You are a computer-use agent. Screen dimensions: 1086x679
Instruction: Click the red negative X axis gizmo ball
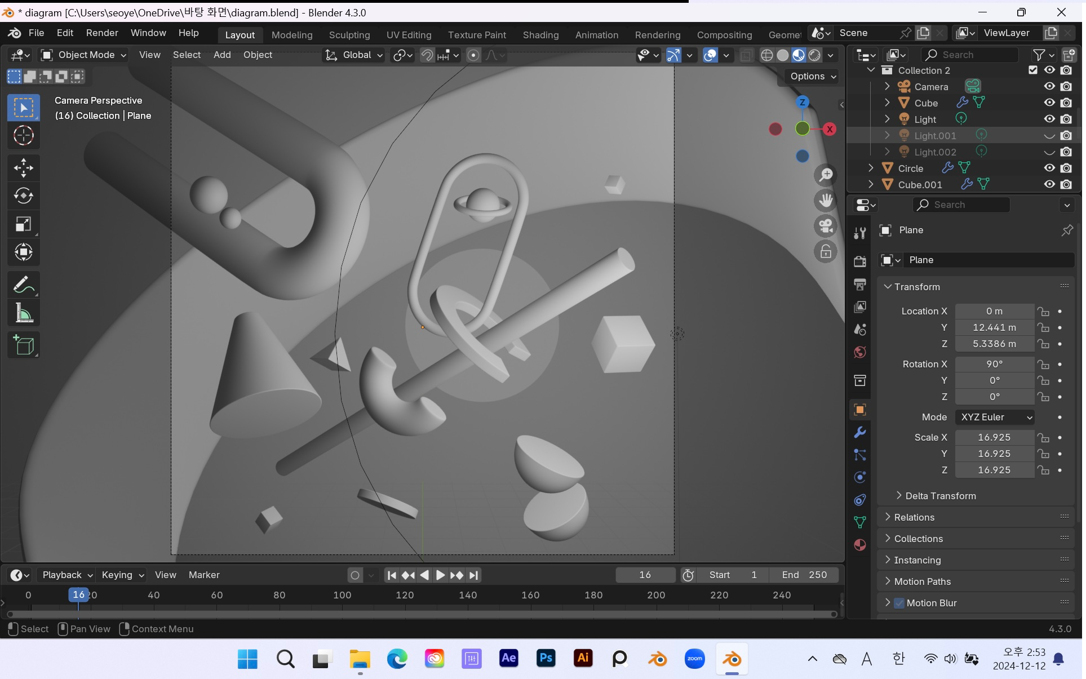click(x=775, y=129)
